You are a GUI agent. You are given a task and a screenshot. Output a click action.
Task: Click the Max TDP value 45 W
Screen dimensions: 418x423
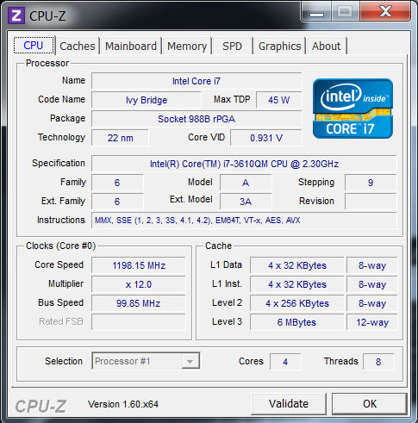click(278, 100)
